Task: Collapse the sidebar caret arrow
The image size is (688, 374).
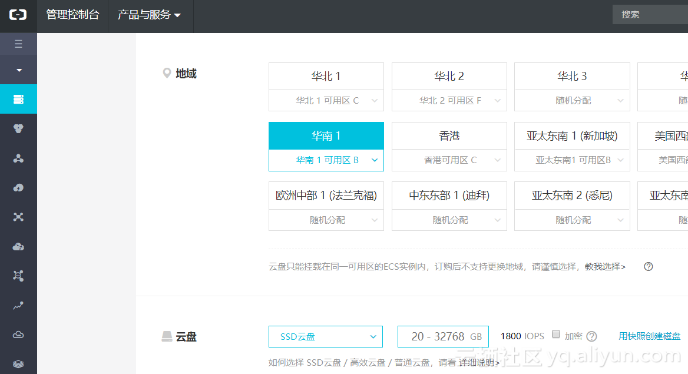Action: (x=19, y=70)
